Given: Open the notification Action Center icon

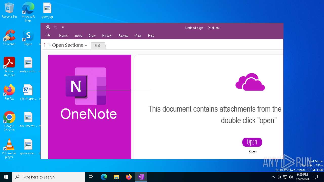Looking at the screenshot, I should pyautogui.click(x=316, y=177).
